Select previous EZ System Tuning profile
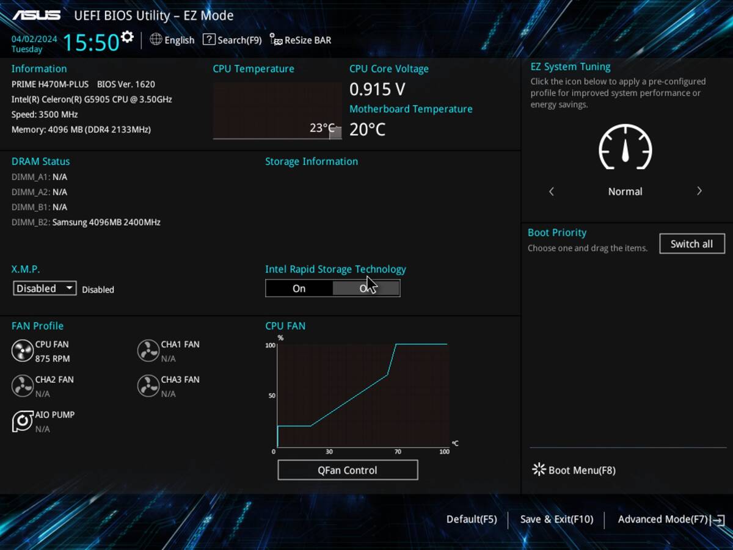Viewport: 733px width, 550px height. tap(551, 192)
